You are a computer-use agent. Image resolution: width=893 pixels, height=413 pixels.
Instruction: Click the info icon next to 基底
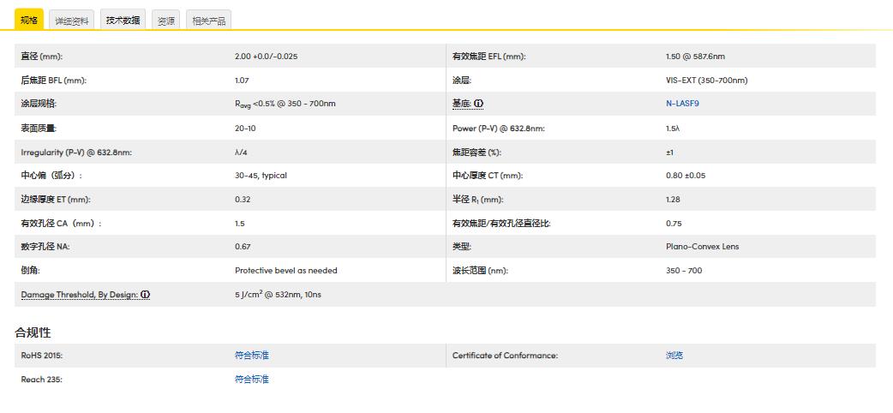479,104
